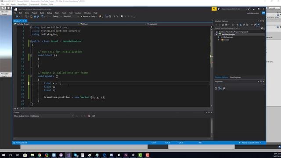Select the Ghost.cs document tab
This screenshot has width=281, height=158.
tap(18, 21)
